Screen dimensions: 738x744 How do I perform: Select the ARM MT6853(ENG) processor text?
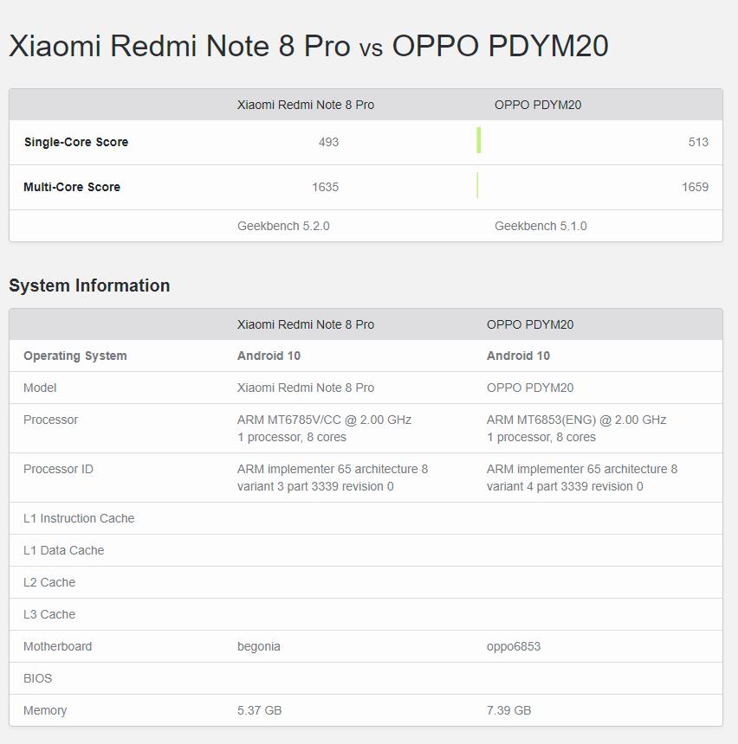tap(576, 420)
